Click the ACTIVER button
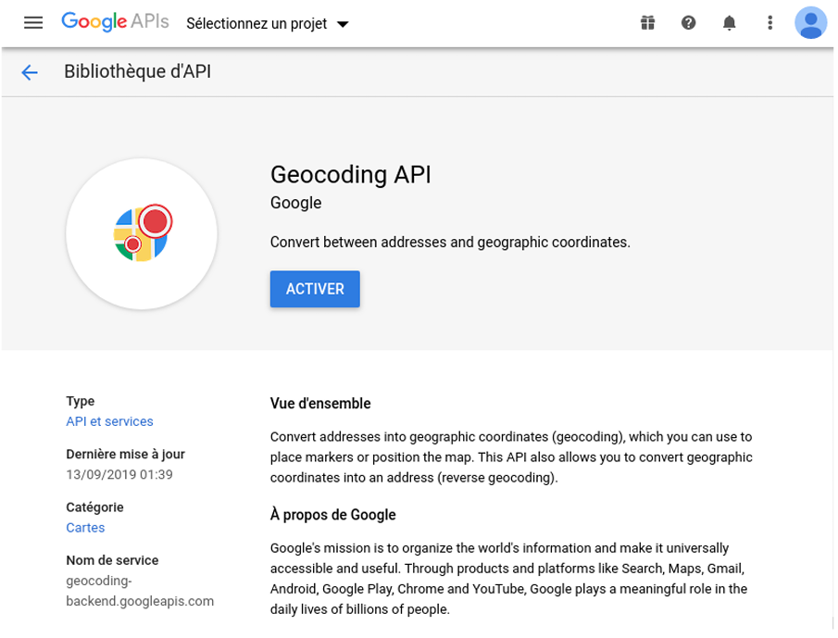The image size is (838, 638). 315,289
